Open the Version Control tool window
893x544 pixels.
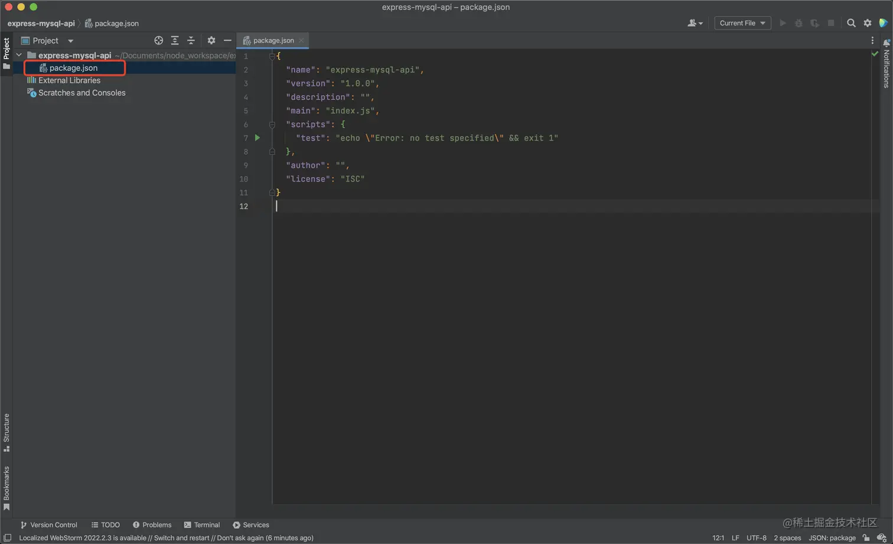[x=49, y=525]
